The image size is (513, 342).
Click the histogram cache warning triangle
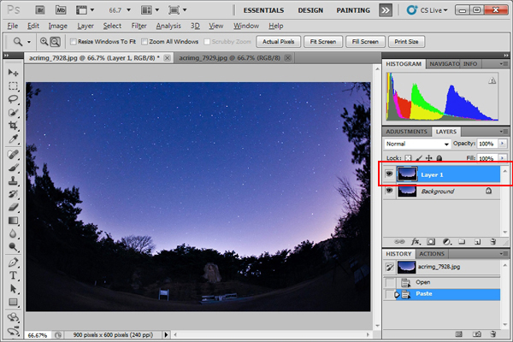[x=492, y=80]
